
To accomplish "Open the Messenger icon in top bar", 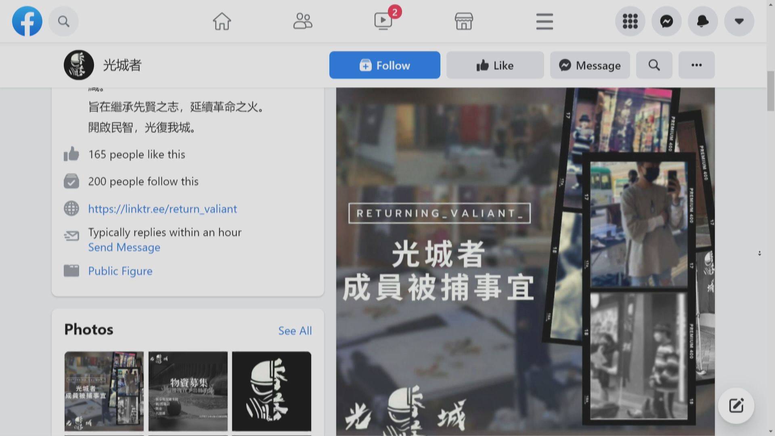I will pyautogui.click(x=666, y=21).
